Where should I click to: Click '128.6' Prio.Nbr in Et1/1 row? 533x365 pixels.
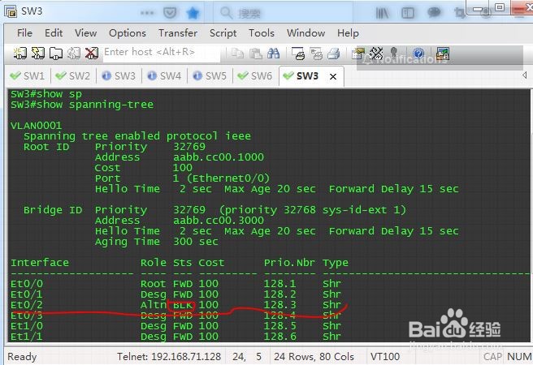(280, 336)
